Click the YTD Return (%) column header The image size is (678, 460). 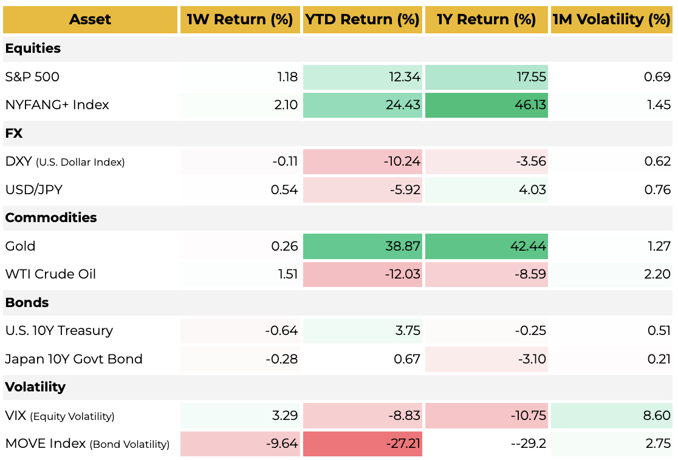(x=362, y=19)
